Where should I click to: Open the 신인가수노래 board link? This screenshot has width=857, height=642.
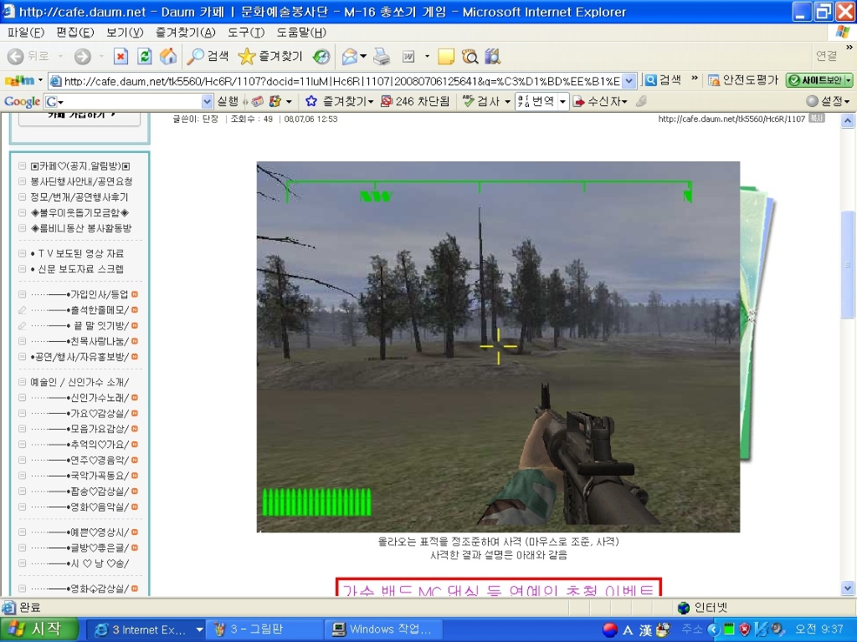pos(99,397)
